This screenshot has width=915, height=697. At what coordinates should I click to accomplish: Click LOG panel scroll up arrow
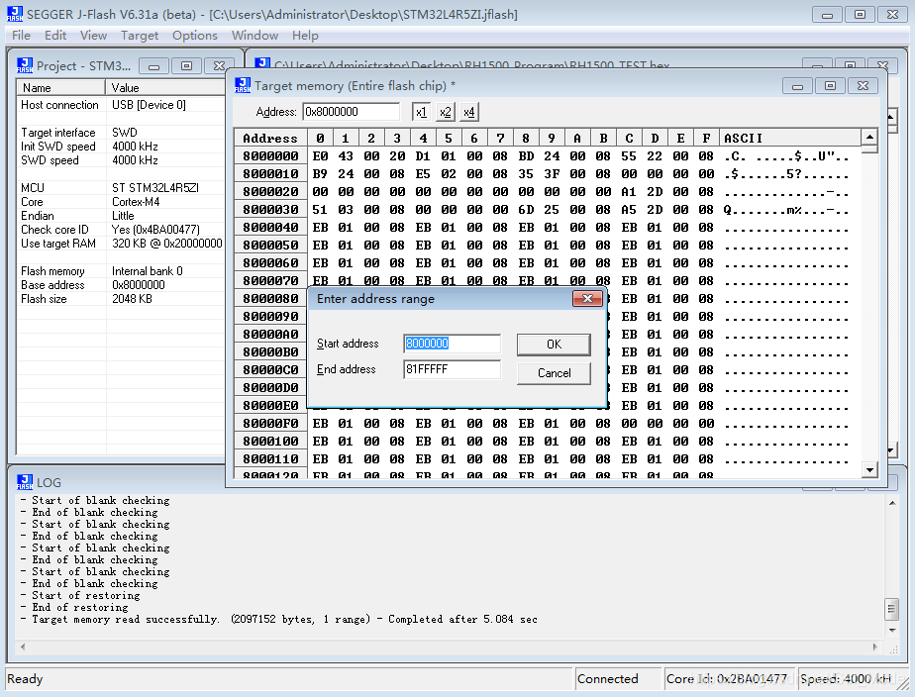tap(892, 503)
